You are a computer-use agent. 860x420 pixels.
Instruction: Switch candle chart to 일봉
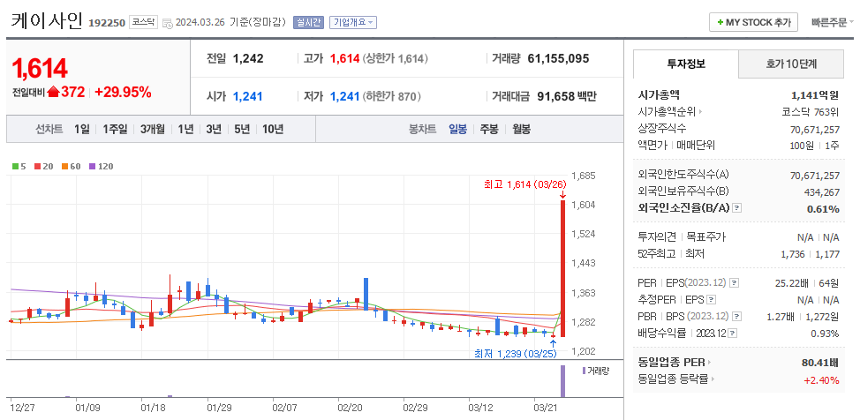click(457, 130)
